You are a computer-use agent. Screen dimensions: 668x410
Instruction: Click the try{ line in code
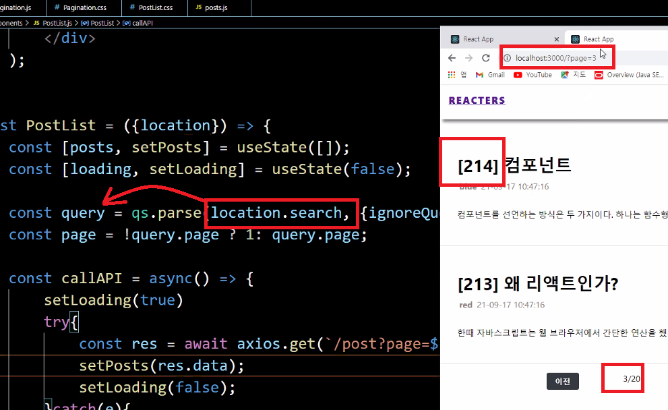(61, 322)
